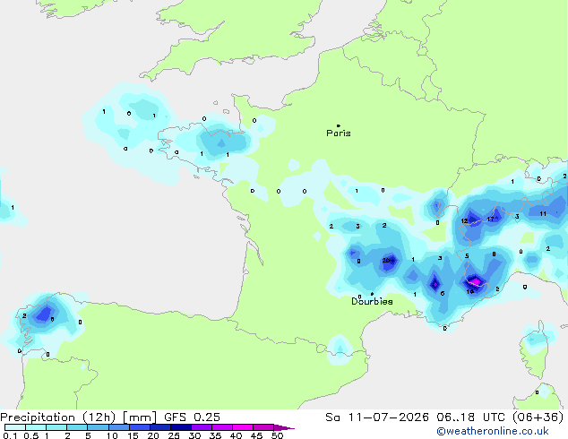This screenshot has height=439, width=568.
Task: Click the Dourbies dot marker
Action: click(x=372, y=294)
